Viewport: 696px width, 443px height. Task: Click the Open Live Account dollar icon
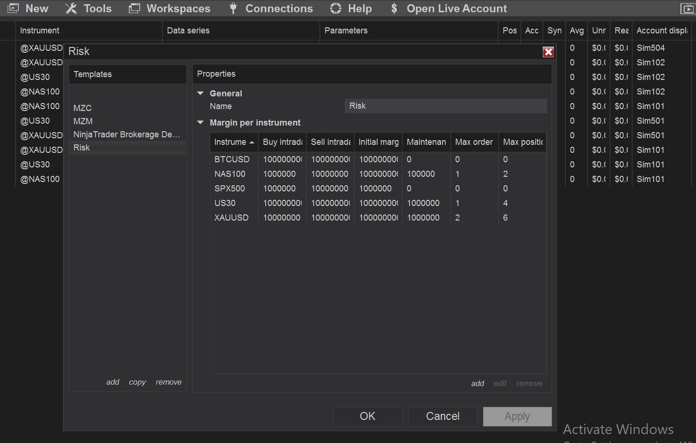(x=394, y=8)
